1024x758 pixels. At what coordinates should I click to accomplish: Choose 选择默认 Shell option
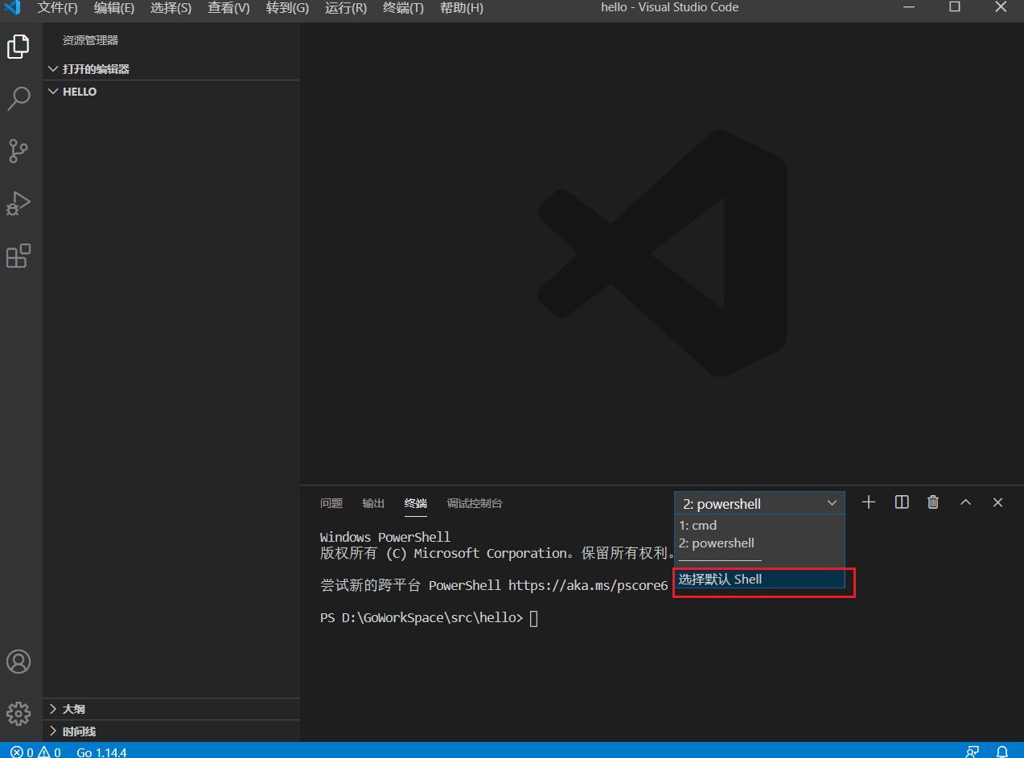click(x=759, y=579)
